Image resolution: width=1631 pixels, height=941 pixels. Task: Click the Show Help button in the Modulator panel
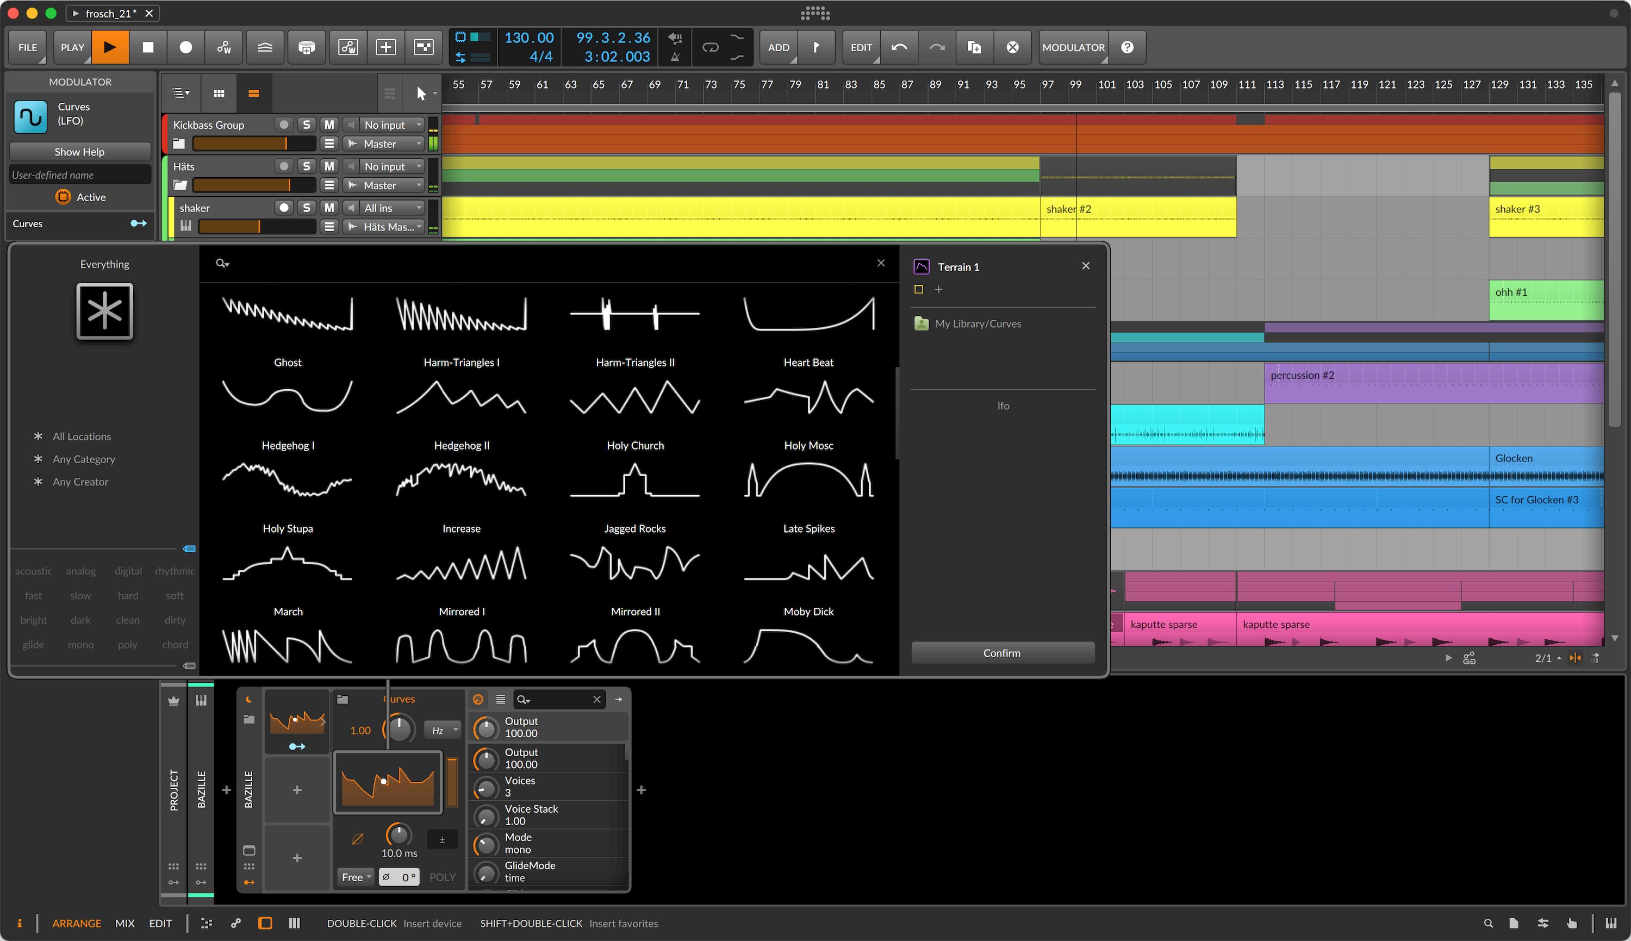click(79, 151)
